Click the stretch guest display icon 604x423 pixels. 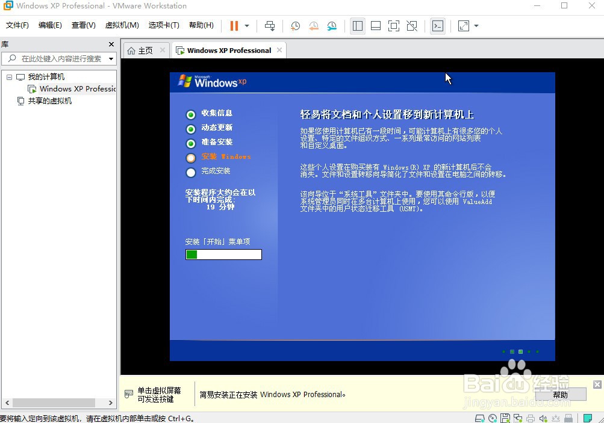click(x=464, y=26)
